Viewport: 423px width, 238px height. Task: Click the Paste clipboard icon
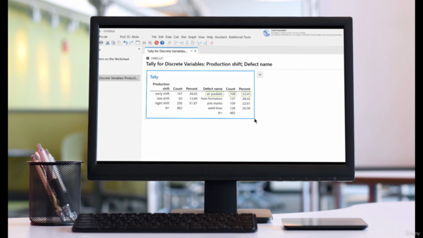coord(119,43)
